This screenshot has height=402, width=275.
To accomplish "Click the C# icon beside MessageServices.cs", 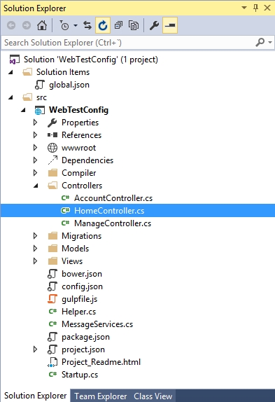I will (52, 324).
